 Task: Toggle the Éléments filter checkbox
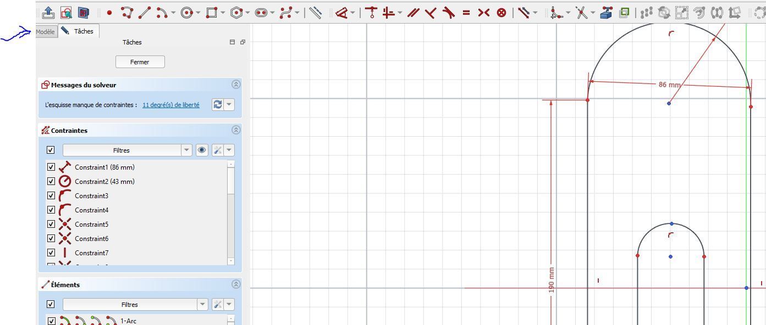pos(51,304)
